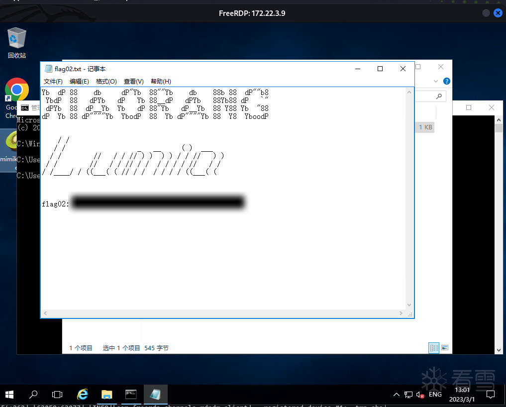Open the 格式(O) menu in Notepad
Screen dimensions: 506x407
tap(106, 81)
